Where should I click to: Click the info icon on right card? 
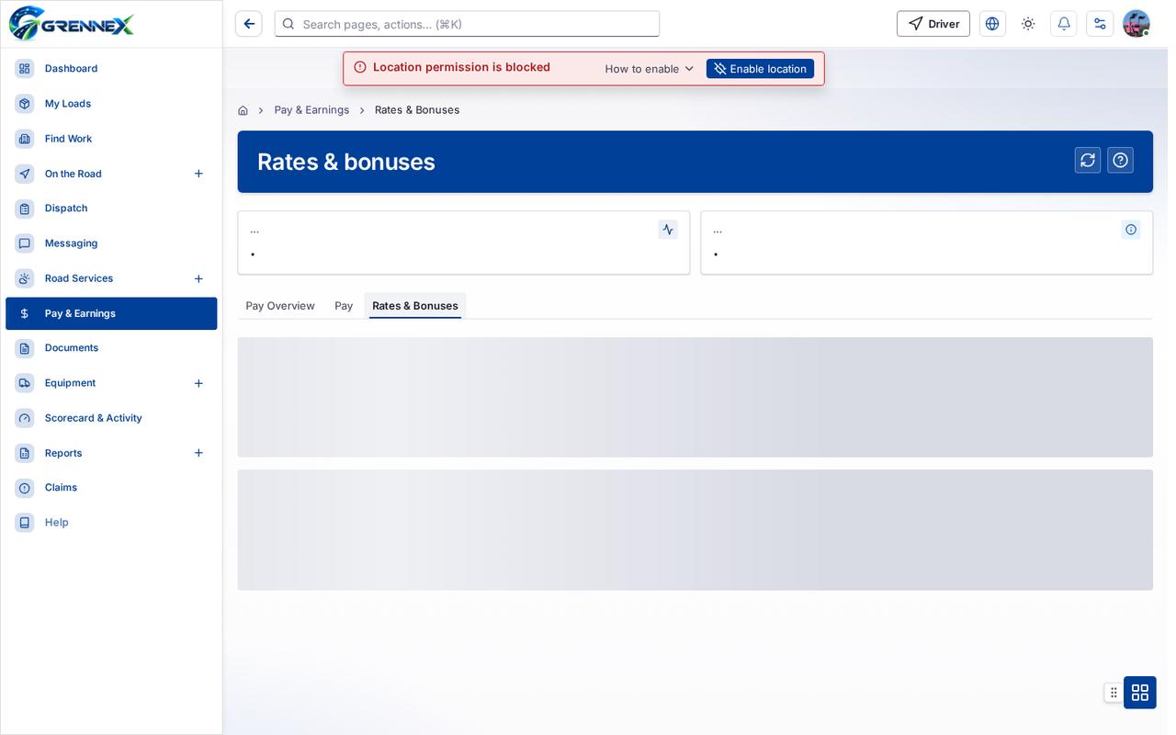point(1131,230)
